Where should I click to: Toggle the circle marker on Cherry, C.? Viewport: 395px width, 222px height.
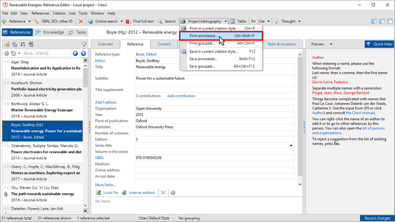click(9, 166)
